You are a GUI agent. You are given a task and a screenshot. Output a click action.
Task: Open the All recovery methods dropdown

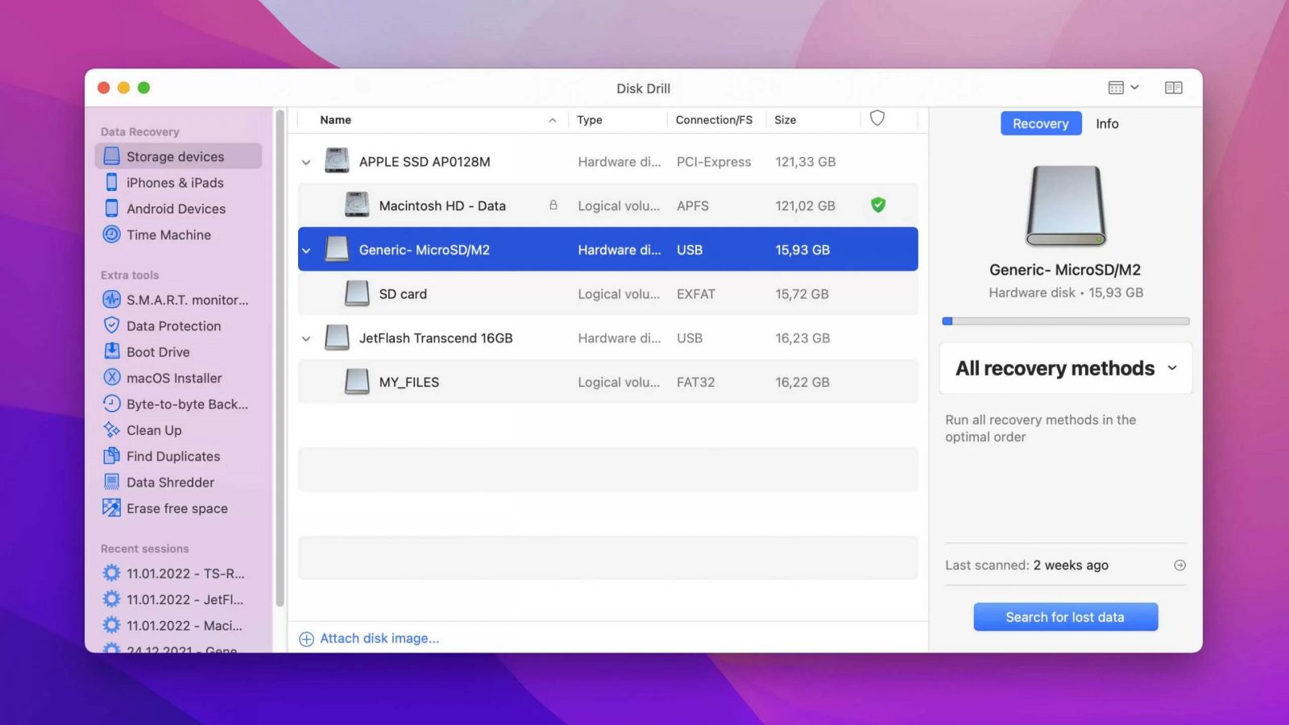tap(1065, 368)
